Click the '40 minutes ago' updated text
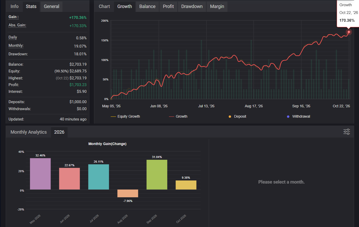The width and height of the screenshot is (359, 227). coord(73,119)
